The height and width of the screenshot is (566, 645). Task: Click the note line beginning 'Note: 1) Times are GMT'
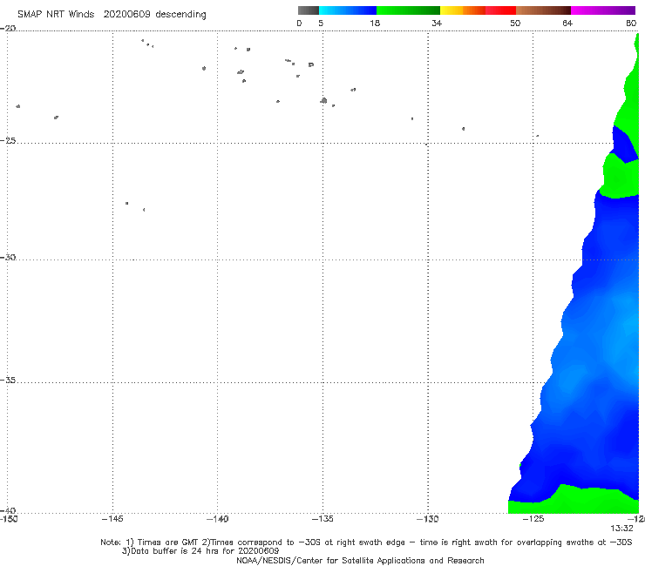pyautogui.click(x=366, y=542)
